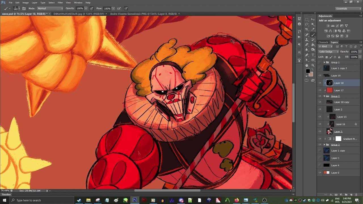Collapse the Group 2 folder
This screenshot has height=204, width=363.
pos(324,96)
